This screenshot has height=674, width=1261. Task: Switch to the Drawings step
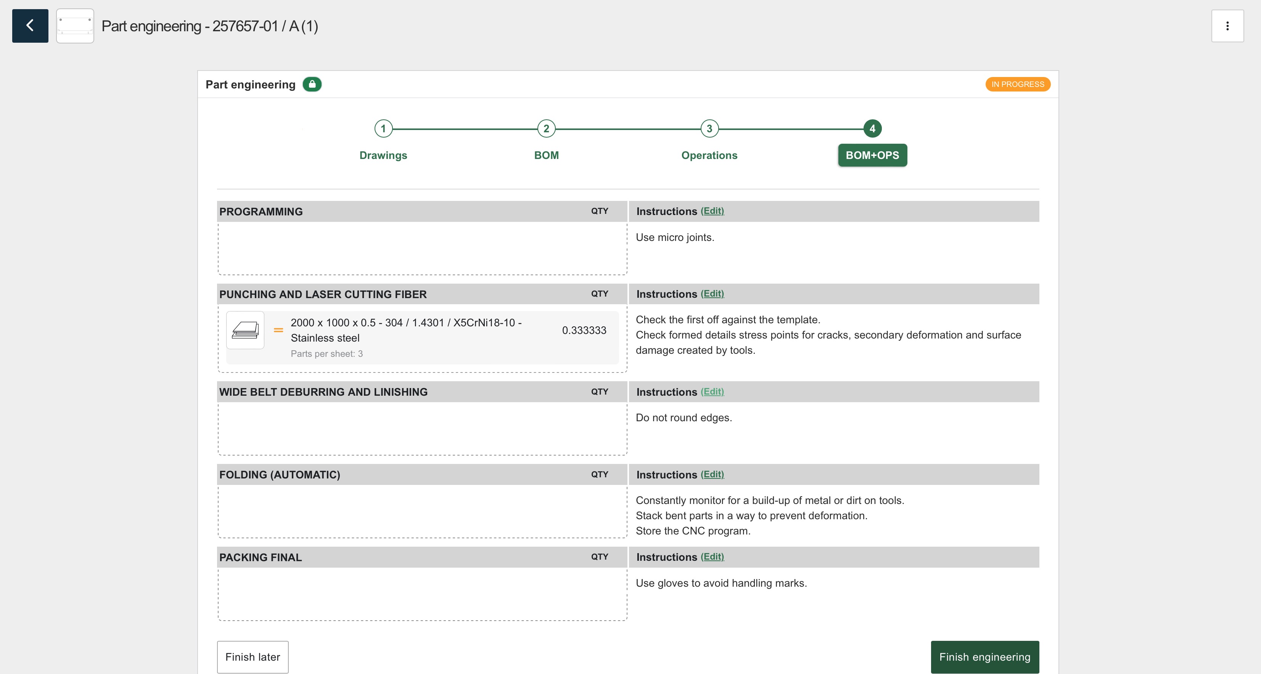[x=383, y=155]
